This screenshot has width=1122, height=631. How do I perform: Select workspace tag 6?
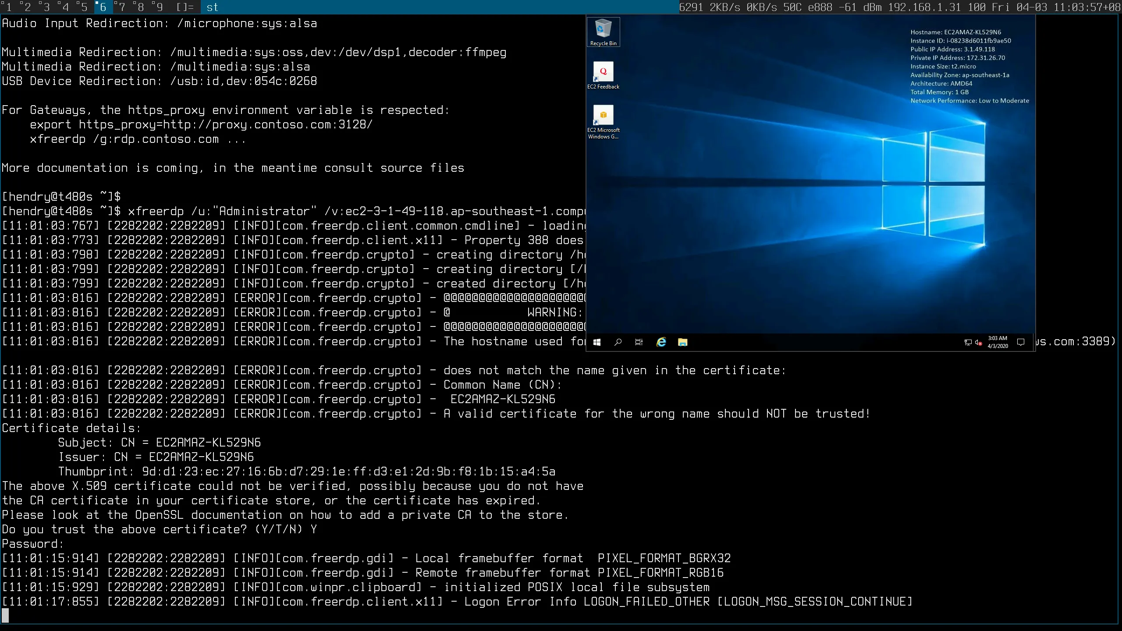[103, 7]
